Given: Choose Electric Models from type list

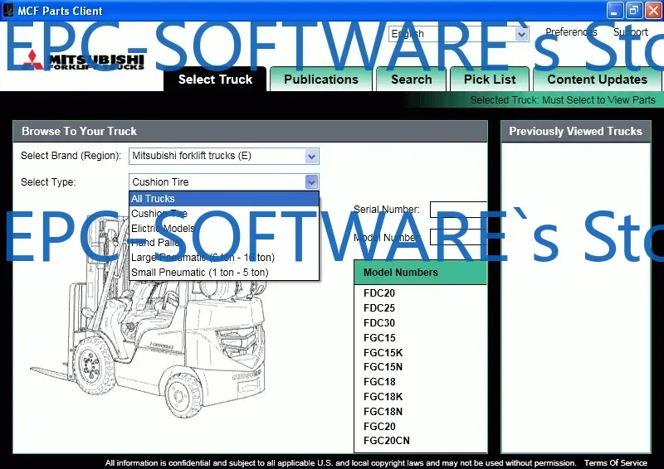Looking at the screenshot, I should (224, 229).
